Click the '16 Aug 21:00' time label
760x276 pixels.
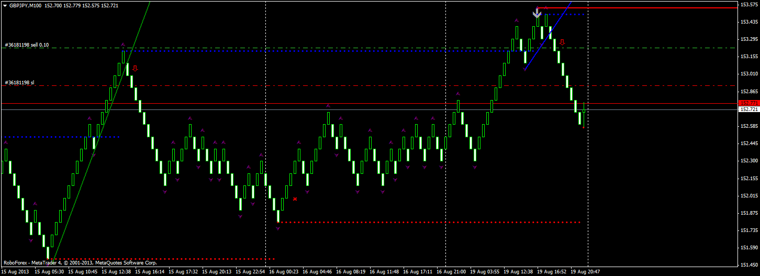[452, 272]
